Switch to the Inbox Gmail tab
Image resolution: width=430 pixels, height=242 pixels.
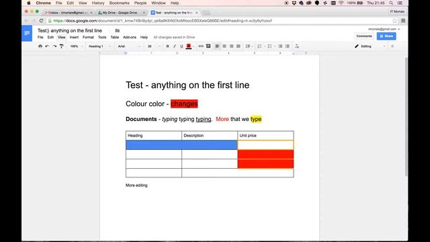(x=69, y=13)
